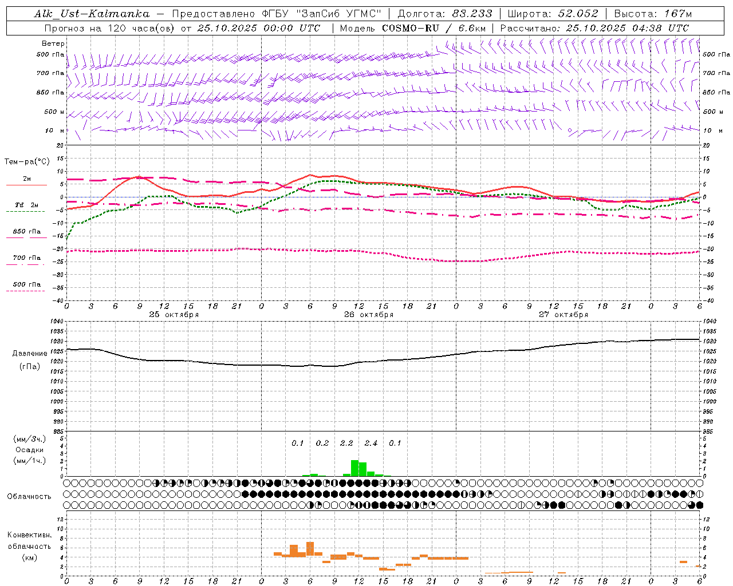Click the date label 26 октября below the temperature chart
Screen dimensions: 733x586
(x=369, y=315)
